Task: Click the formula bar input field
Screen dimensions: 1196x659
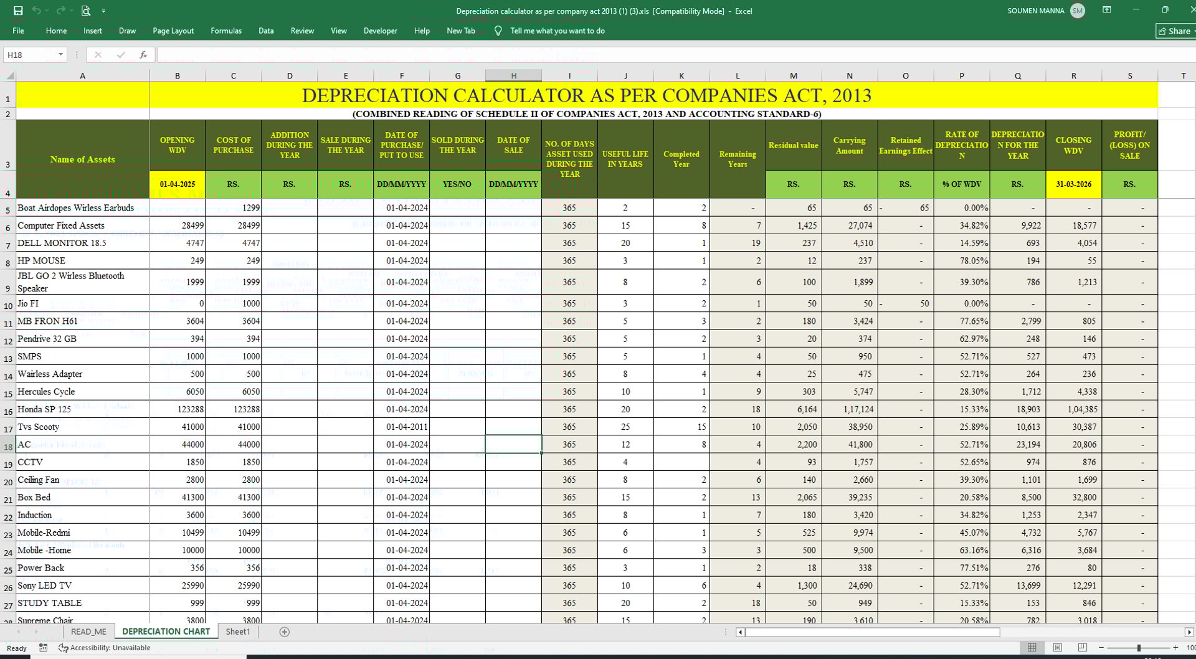Action: tap(623, 55)
